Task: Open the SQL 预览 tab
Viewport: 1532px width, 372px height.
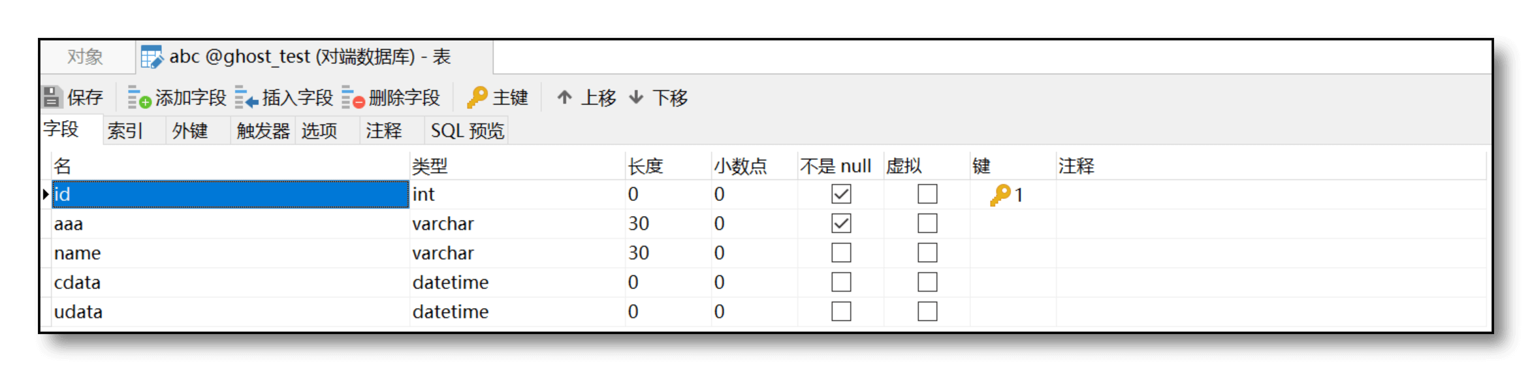Action: [467, 131]
